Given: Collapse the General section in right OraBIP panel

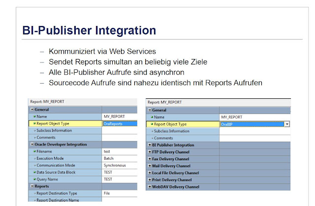Looking at the screenshot, I should coord(150,110).
